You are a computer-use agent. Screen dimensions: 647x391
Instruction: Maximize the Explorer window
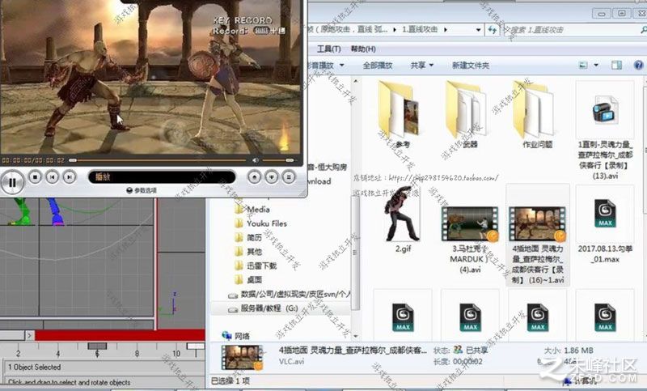[621, 14]
